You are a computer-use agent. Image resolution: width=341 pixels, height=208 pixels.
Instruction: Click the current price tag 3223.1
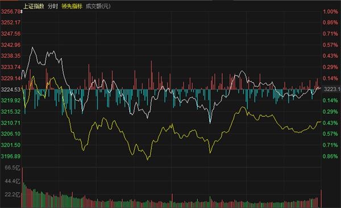point(332,89)
